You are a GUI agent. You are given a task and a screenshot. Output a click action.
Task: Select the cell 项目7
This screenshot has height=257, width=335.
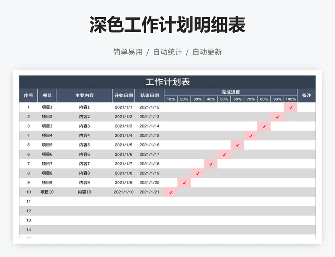tap(47, 164)
